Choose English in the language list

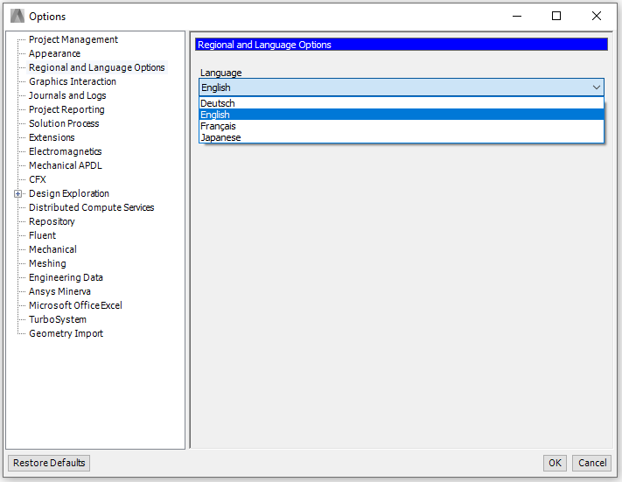click(402, 115)
